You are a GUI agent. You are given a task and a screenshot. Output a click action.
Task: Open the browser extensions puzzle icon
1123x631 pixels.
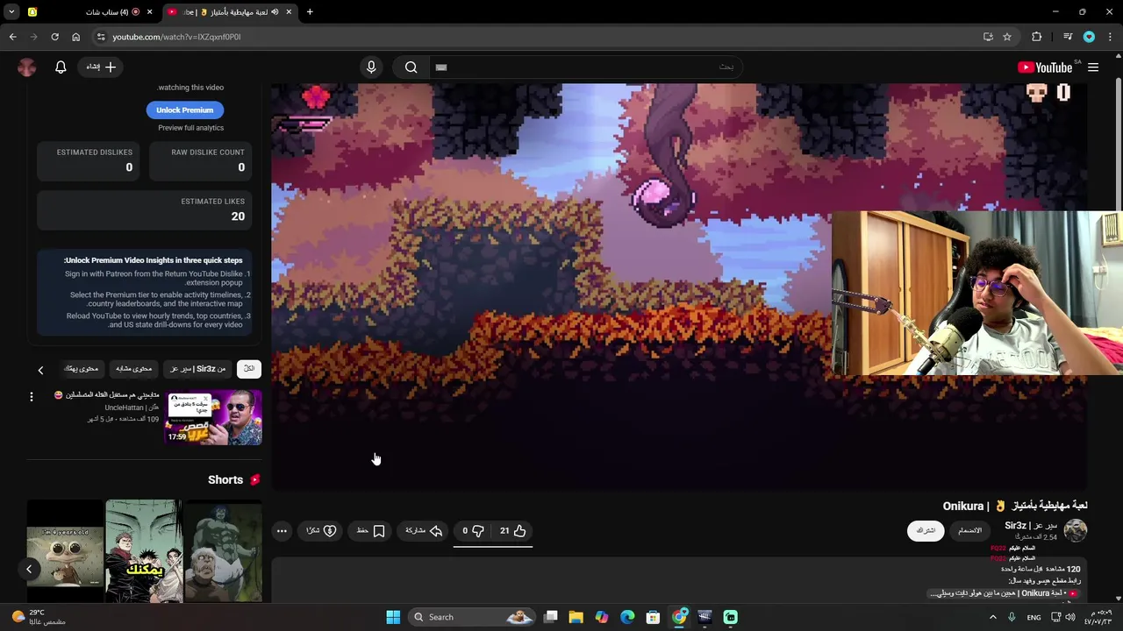click(1037, 37)
